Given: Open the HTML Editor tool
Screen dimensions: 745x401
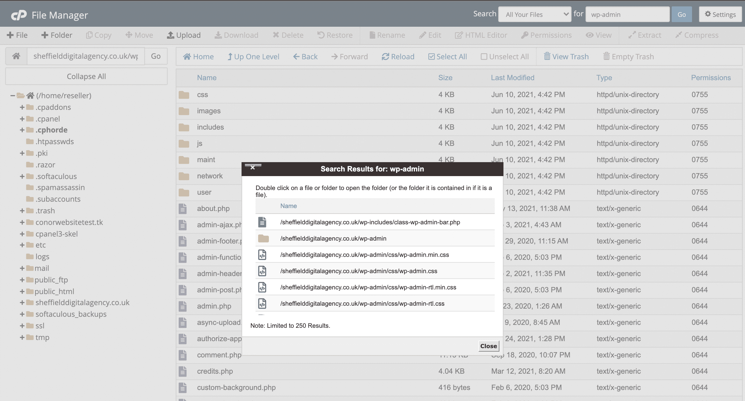Looking at the screenshot, I should coord(481,35).
